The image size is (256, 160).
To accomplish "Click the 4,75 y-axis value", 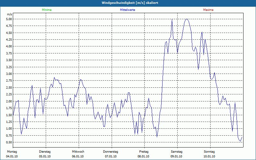I will tap(9, 26).
